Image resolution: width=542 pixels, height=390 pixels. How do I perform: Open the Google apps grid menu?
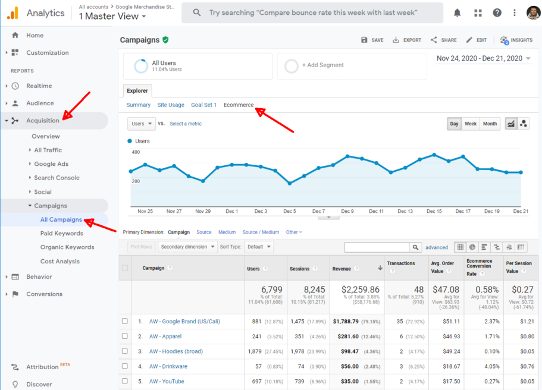[478, 12]
